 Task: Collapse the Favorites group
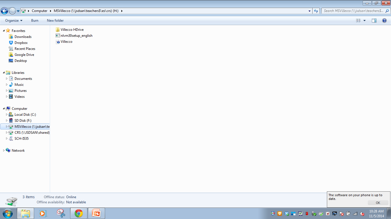[x=3, y=31]
